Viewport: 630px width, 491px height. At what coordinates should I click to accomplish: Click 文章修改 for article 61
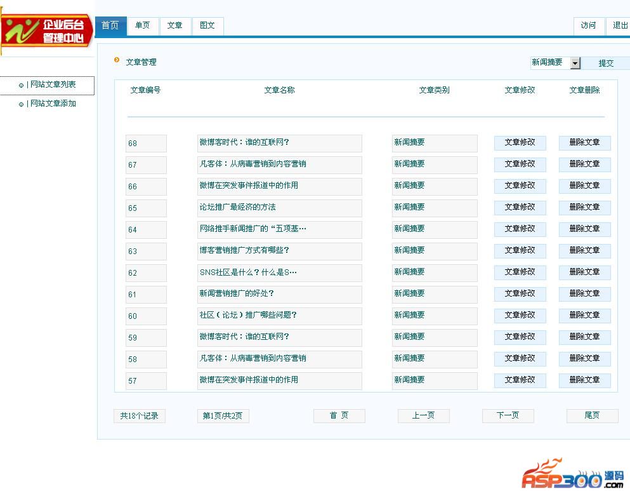[520, 294]
